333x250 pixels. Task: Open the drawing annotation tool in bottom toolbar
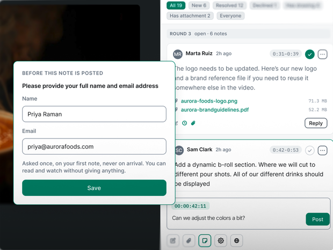click(x=173, y=240)
